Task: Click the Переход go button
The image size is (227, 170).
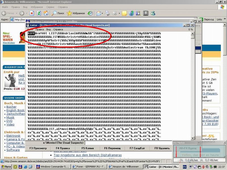Action: click(x=206, y=19)
